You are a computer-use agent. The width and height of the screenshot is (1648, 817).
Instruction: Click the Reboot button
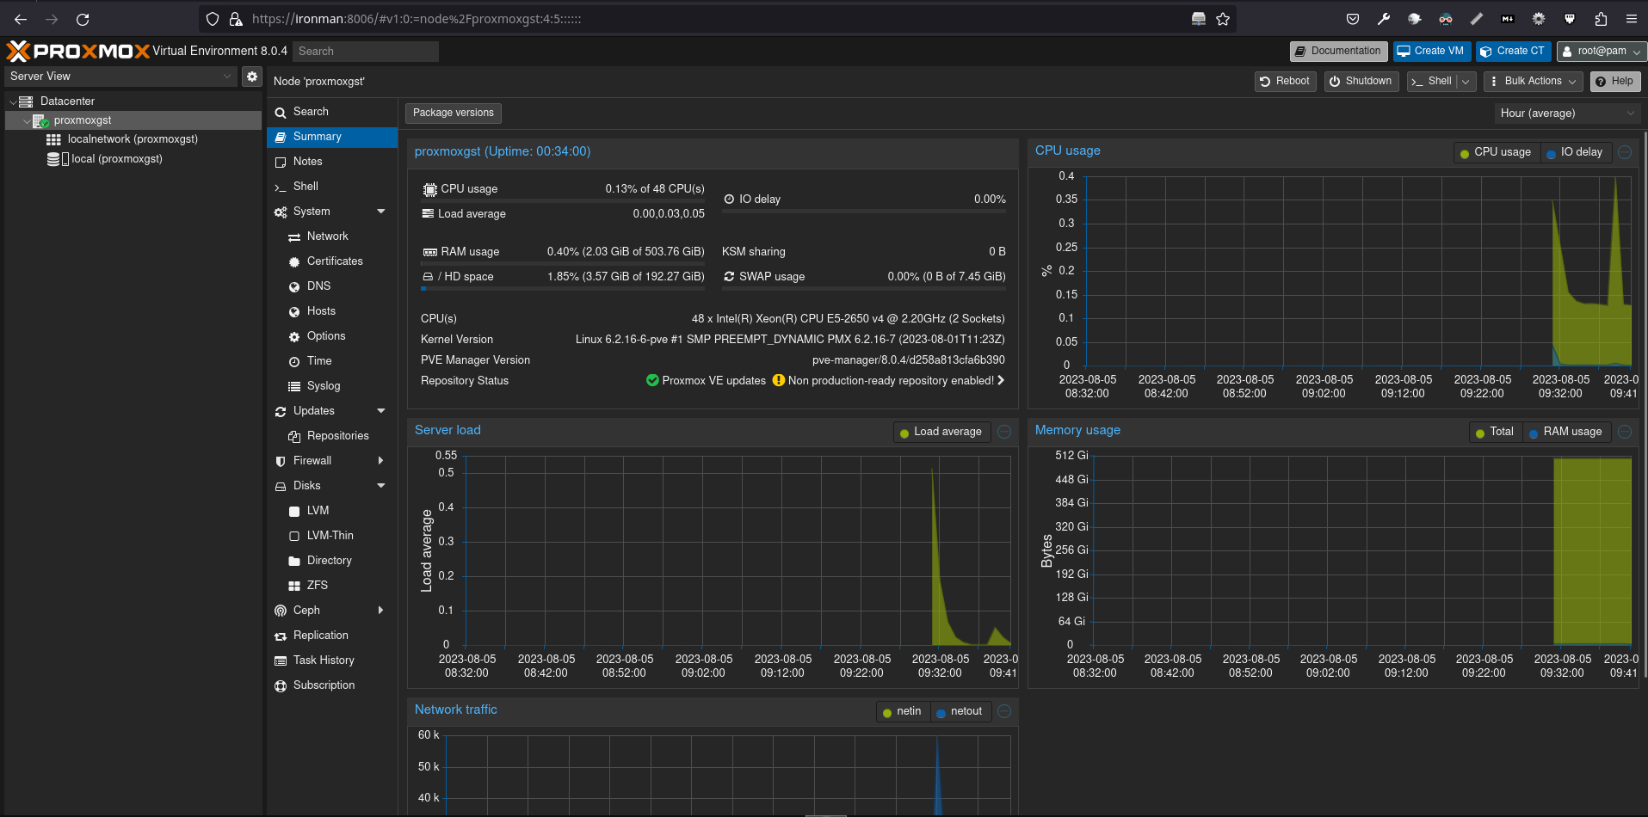1285,82
